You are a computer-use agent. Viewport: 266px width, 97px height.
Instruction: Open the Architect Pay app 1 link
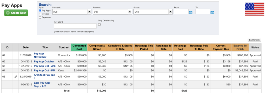(44, 77)
